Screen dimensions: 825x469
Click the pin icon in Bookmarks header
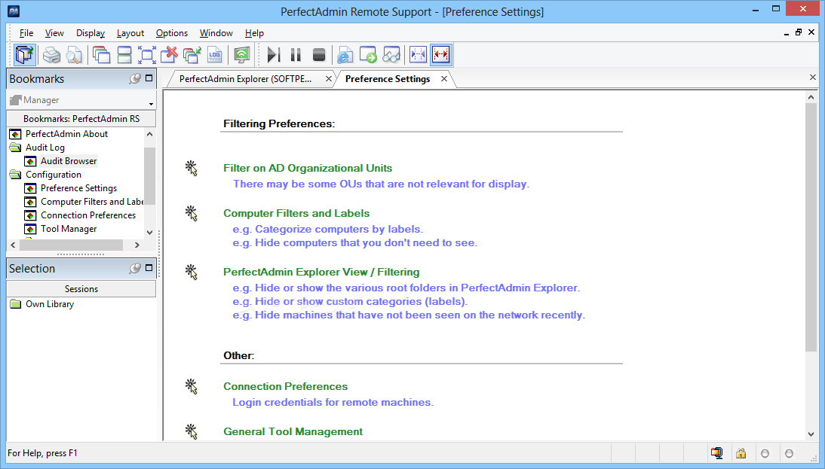[x=135, y=78]
